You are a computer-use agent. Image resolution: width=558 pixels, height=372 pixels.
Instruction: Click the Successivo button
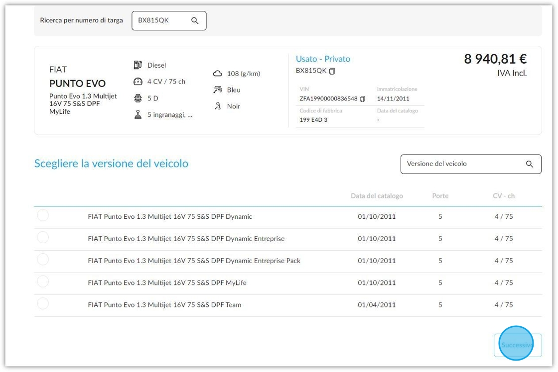coord(518,345)
